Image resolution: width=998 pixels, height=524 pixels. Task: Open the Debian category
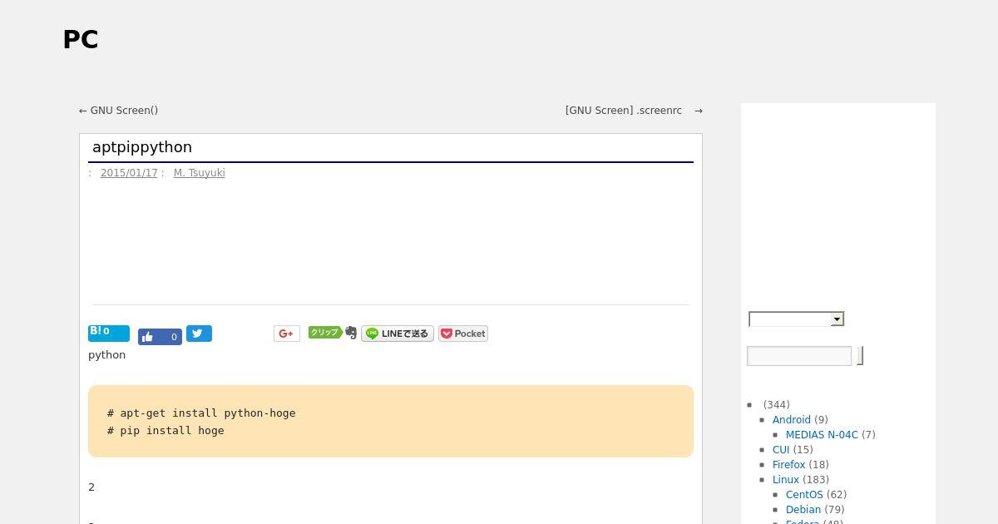pyautogui.click(x=803, y=510)
